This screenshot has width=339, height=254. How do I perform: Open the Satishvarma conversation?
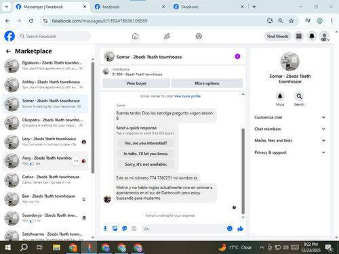45,235
